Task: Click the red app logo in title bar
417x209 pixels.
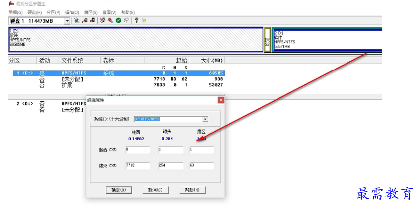Action: pyautogui.click(x=11, y=3)
